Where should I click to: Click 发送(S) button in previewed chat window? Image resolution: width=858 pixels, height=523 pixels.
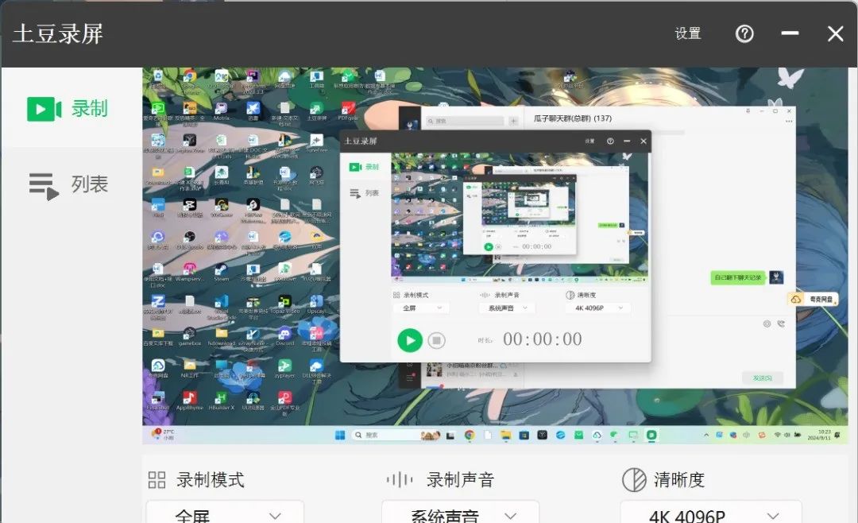click(762, 378)
